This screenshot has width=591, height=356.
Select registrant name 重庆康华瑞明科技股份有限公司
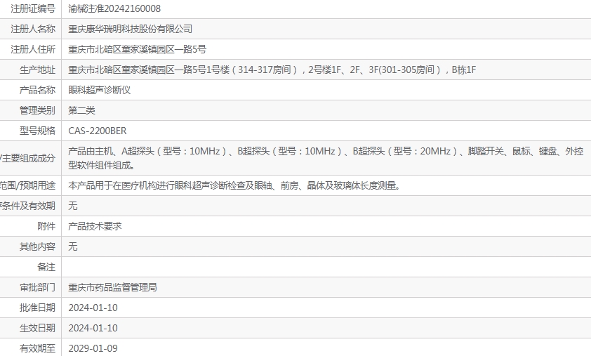pyautogui.click(x=130, y=29)
